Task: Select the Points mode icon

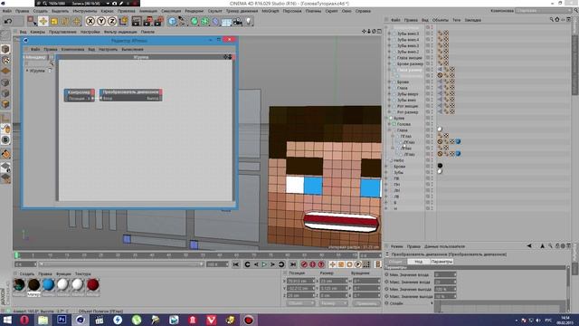Action: pyautogui.click(x=5, y=82)
